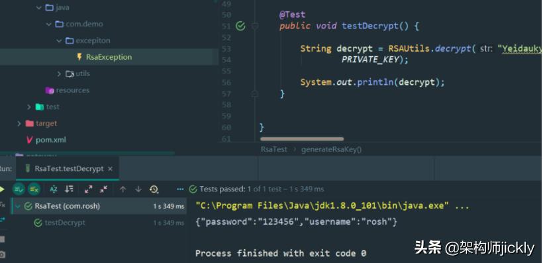Grab the editor horizontal scrollbar
Viewport: 543px width, 263px height.
tap(302, 139)
